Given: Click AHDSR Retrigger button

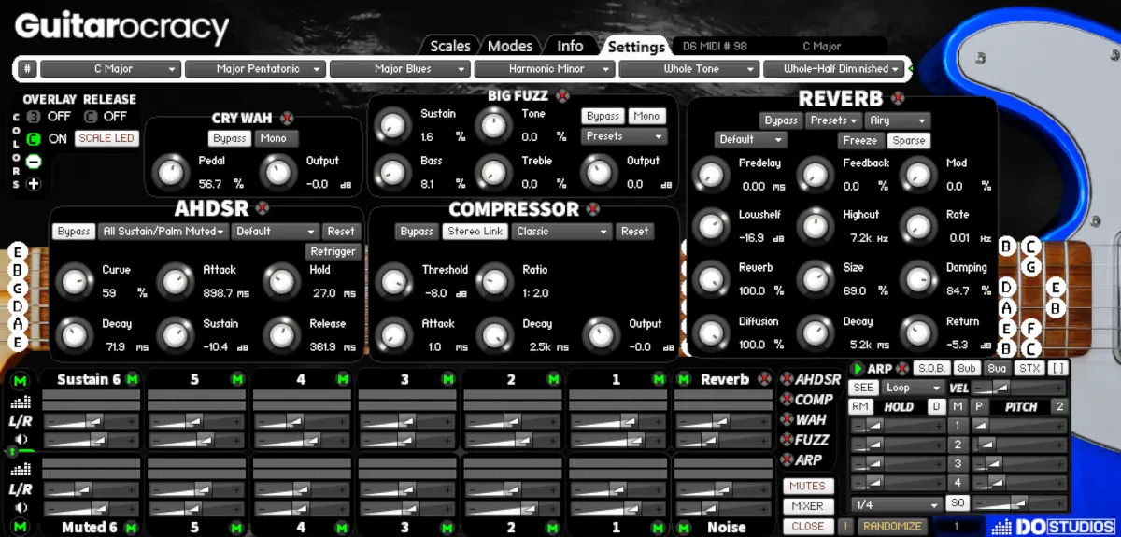Looking at the screenshot, I should 332,251.
